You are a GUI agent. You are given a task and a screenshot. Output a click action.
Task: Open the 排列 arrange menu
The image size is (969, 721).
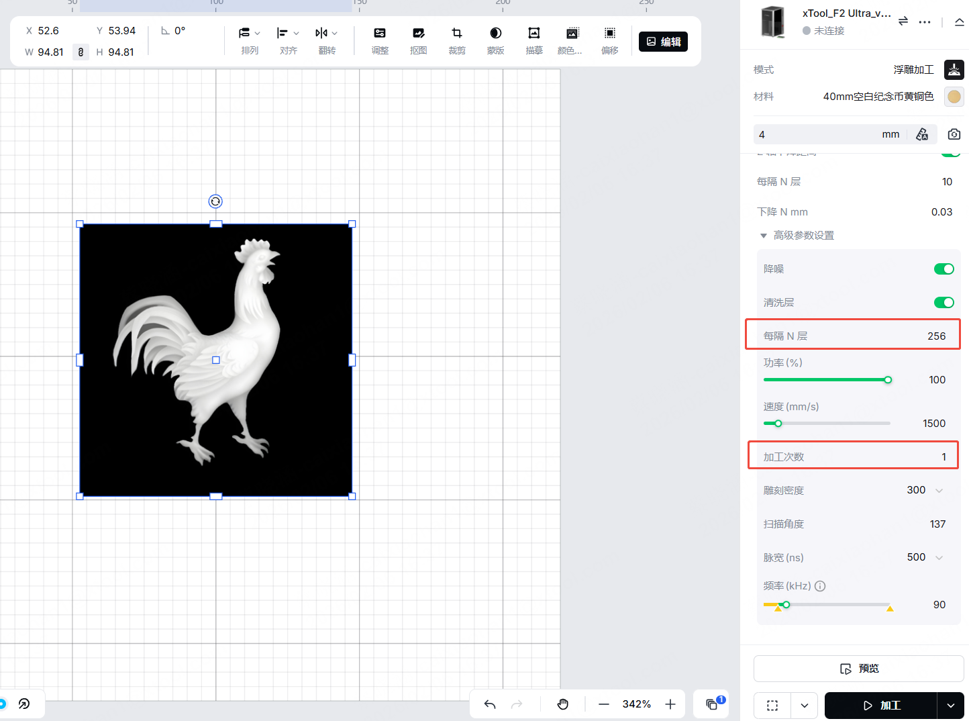(249, 34)
